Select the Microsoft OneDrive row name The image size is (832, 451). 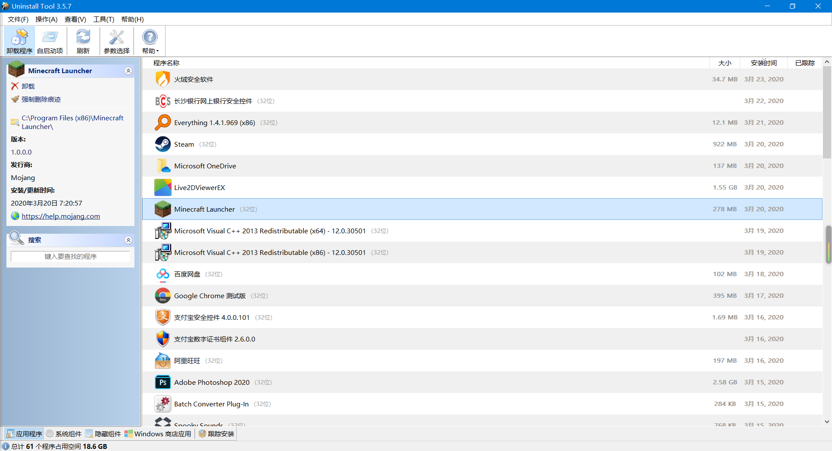(205, 166)
